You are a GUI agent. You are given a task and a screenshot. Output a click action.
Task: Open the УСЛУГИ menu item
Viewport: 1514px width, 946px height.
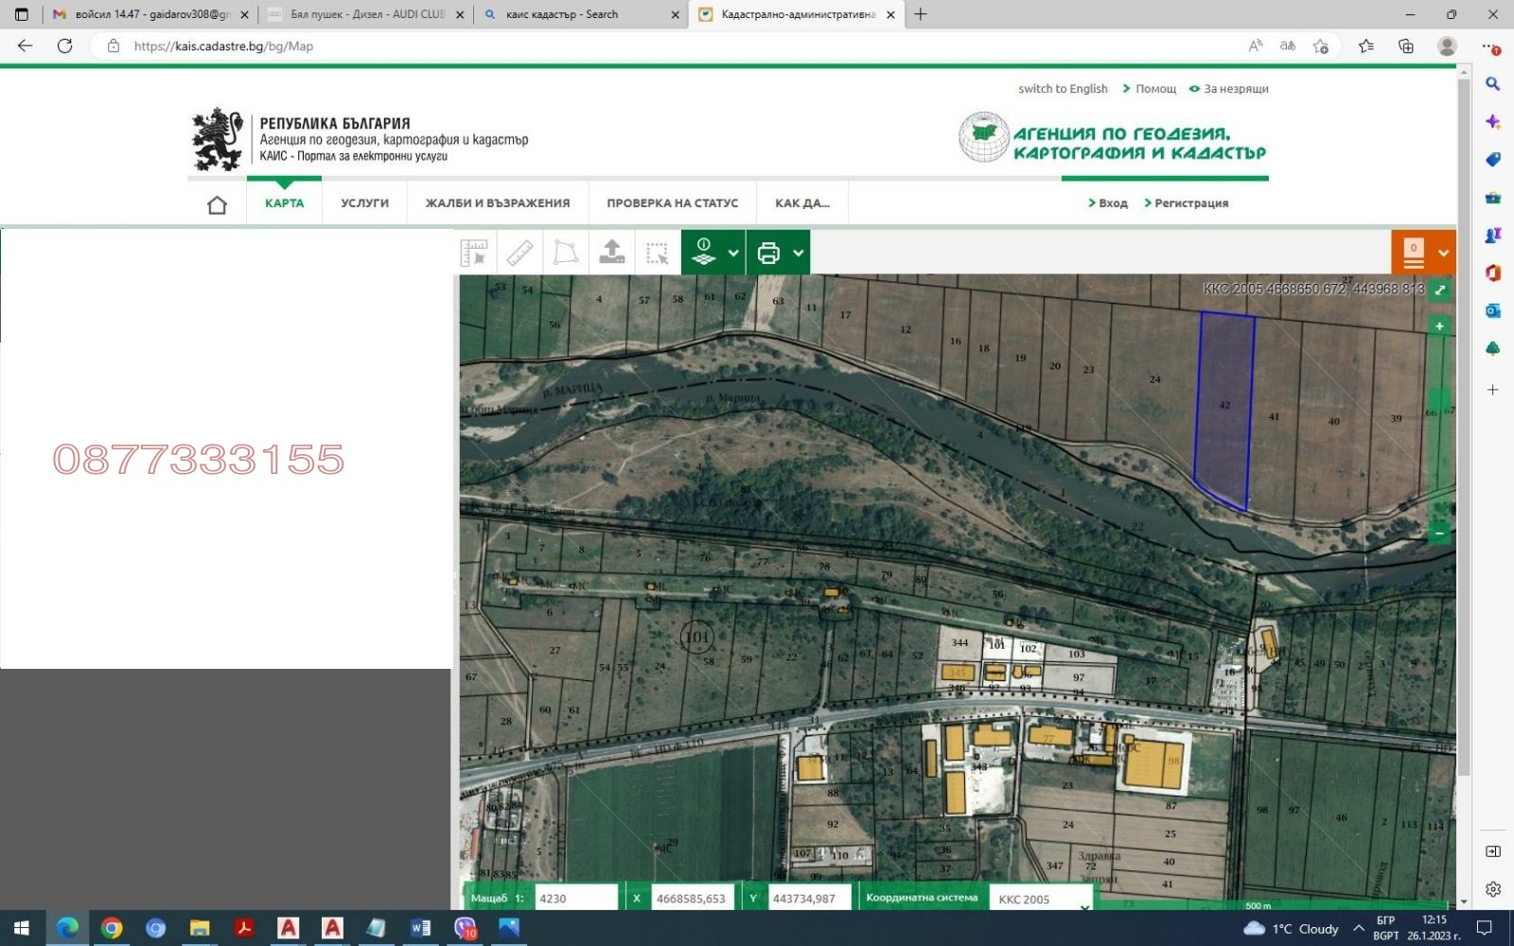tap(364, 203)
